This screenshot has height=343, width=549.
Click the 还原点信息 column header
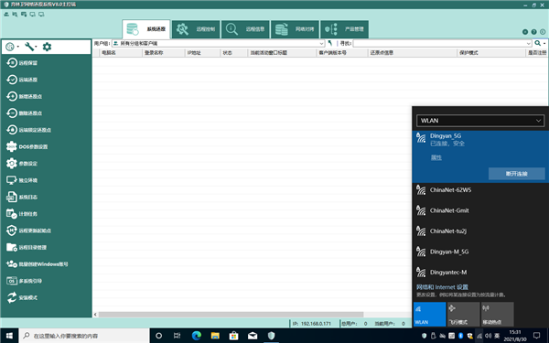[x=413, y=53]
